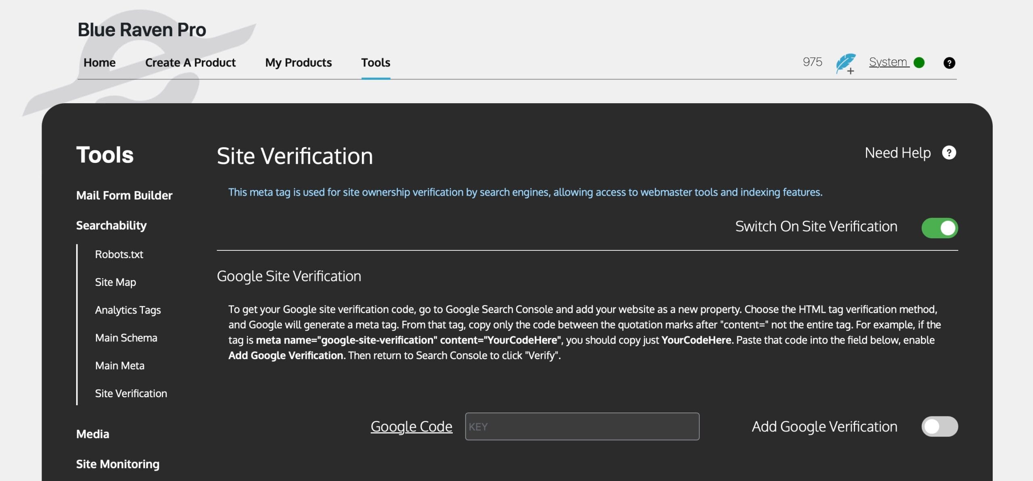Open Robots.txt in the sidebar
1033x481 pixels.
(119, 254)
